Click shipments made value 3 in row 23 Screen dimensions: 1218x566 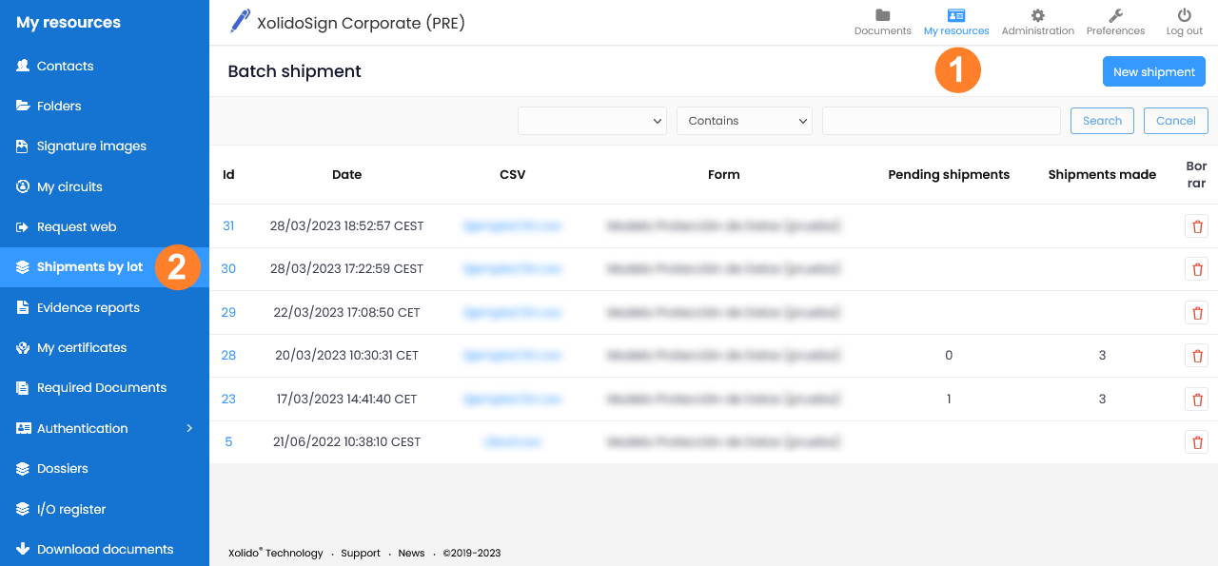pos(1102,399)
